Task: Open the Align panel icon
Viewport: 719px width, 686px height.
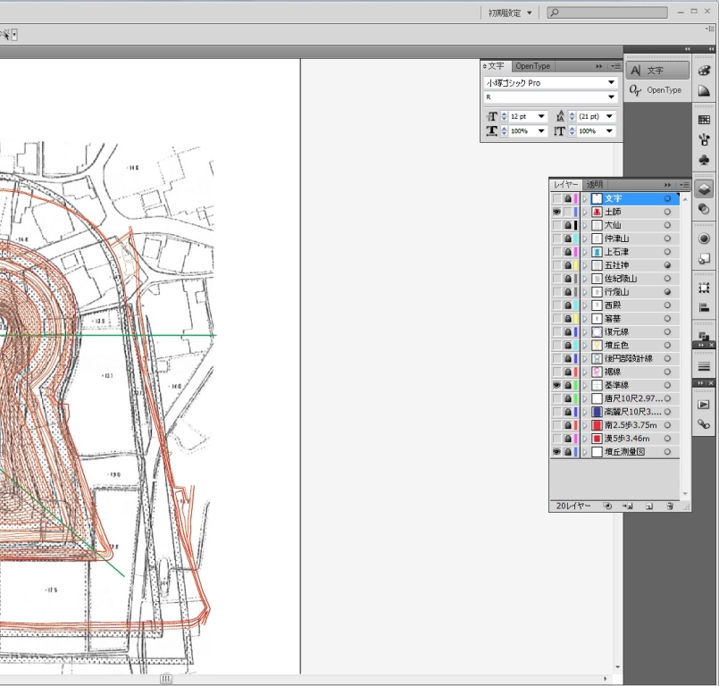Action: coord(704,308)
